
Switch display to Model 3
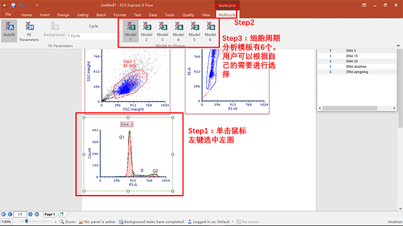tap(162, 31)
